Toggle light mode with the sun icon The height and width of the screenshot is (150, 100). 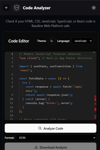click(94, 8)
